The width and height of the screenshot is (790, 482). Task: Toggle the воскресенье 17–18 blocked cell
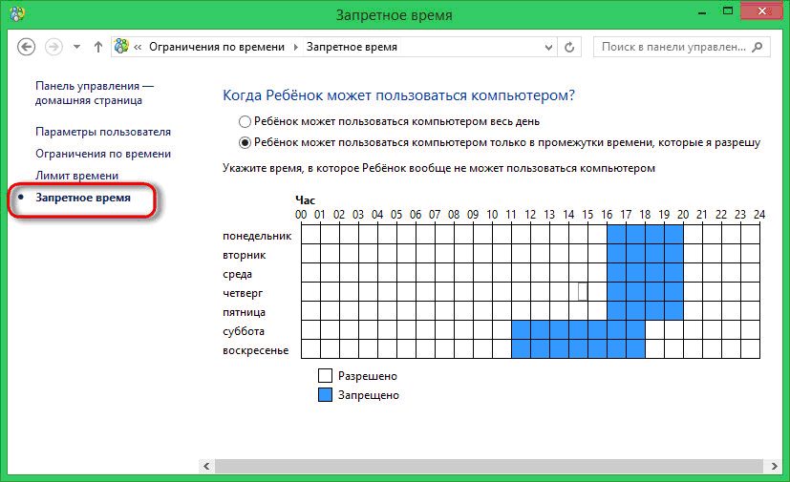[635, 349]
